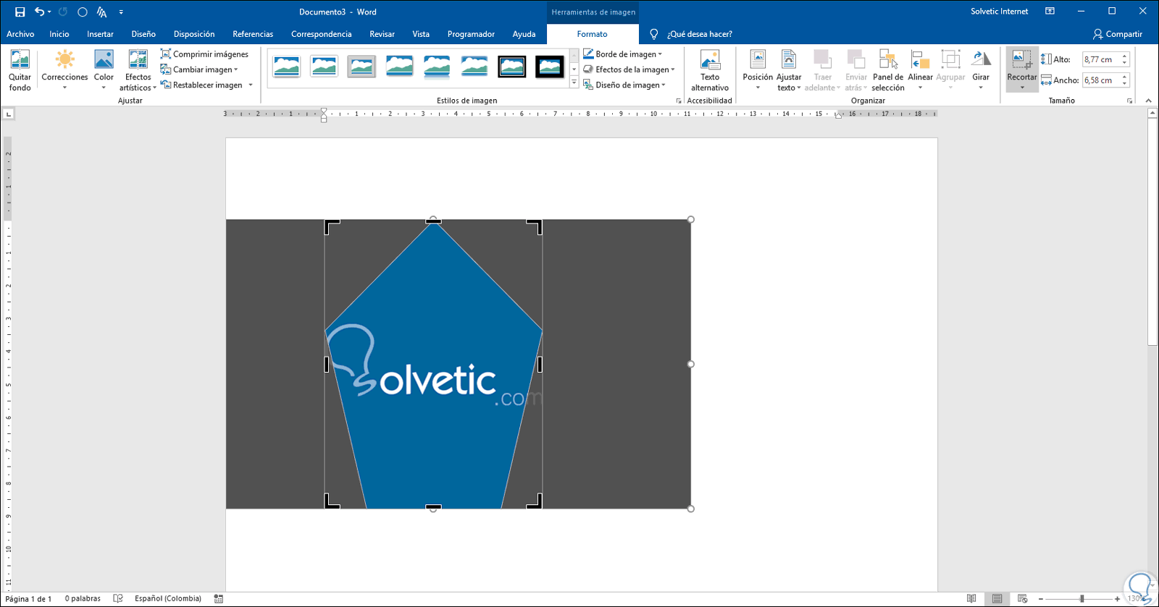Screen dimensions: 1159x607
Task: Switch to Web Layout view
Action: click(1023, 598)
